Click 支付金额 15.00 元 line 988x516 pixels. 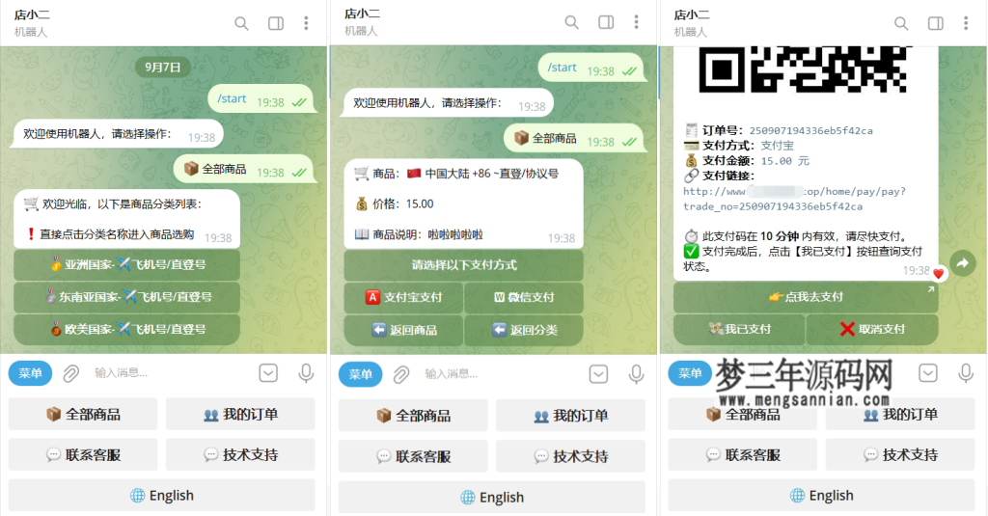point(747,161)
